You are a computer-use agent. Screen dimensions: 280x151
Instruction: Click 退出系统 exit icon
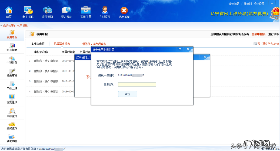(x=124, y=12)
